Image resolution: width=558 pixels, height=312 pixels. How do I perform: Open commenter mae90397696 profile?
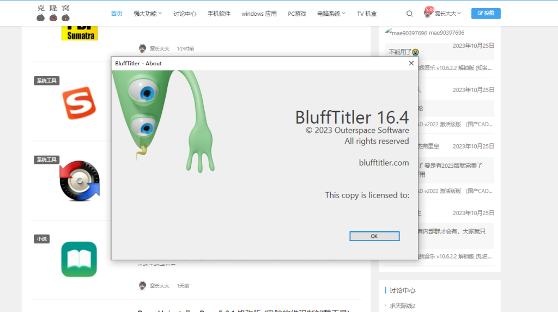(x=447, y=33)
